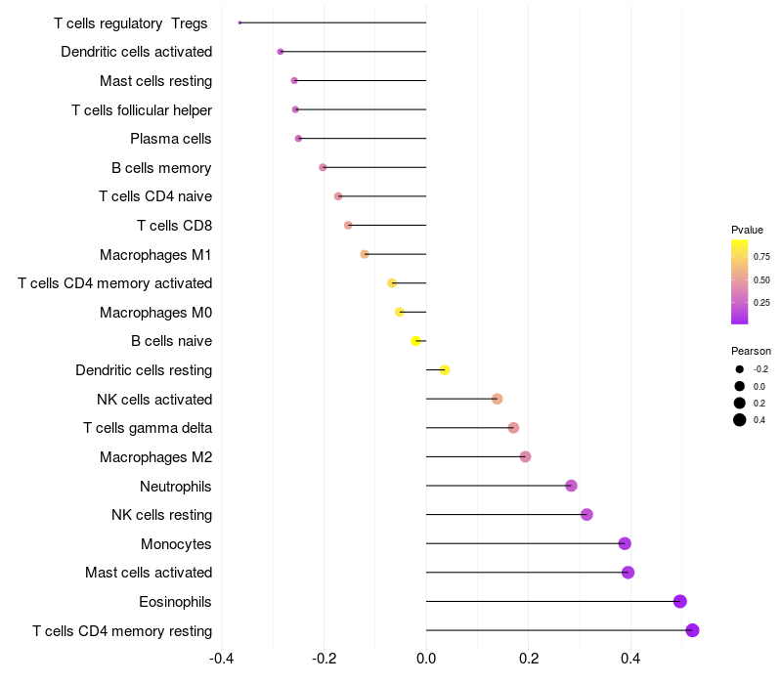Image resolution: width=782 pixels, height=684 pixels.
Task: Click the Plasma cells axis label
Action: tap(170, 139)
